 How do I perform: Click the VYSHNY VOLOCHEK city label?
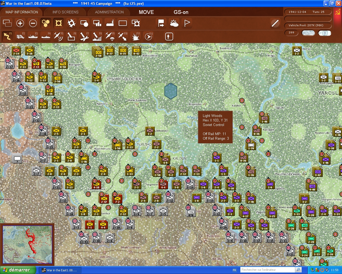tap(124, 79)
